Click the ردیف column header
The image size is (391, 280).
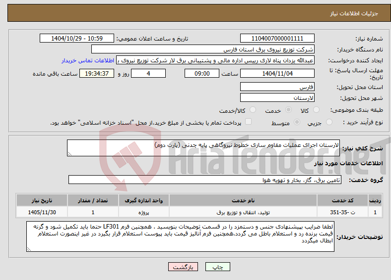pyautogui.click(x=375, y=200)
